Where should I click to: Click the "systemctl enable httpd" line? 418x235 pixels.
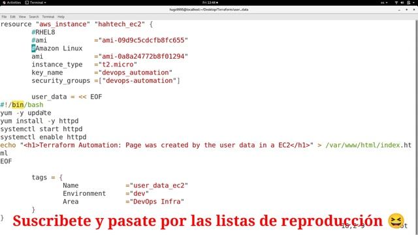point(44,137)
